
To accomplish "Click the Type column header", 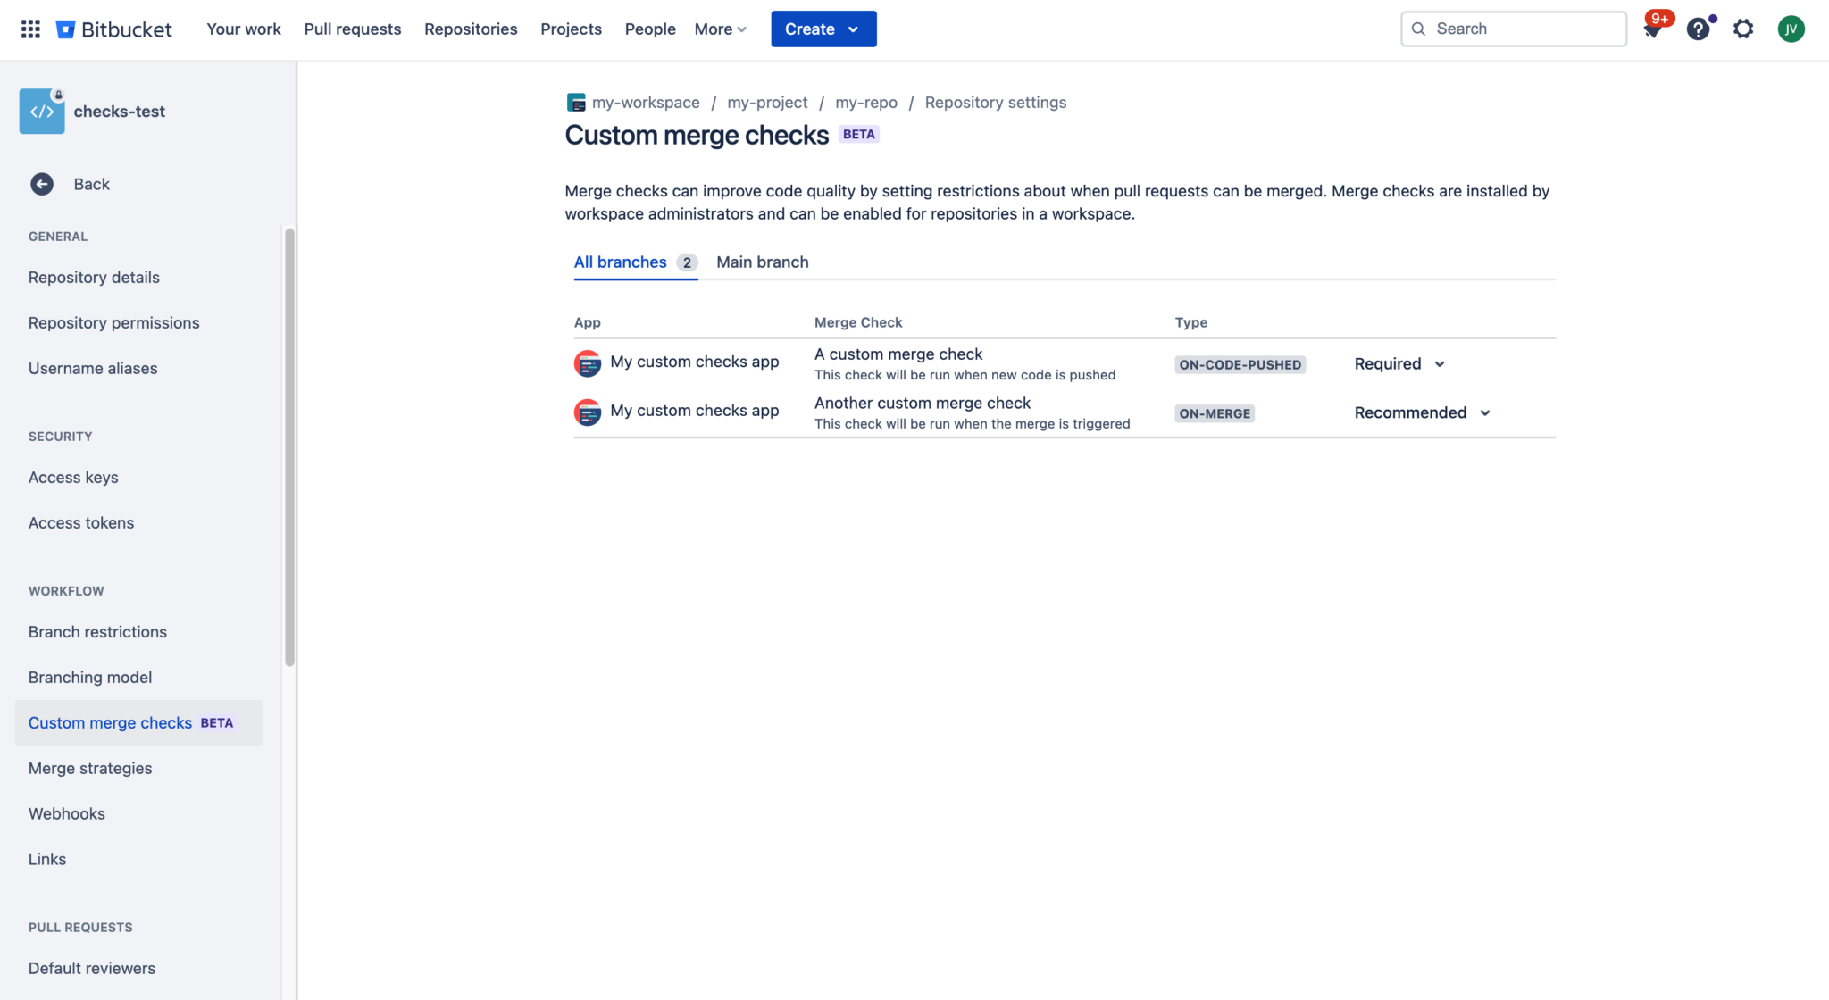I will [x=1191, y=322].
